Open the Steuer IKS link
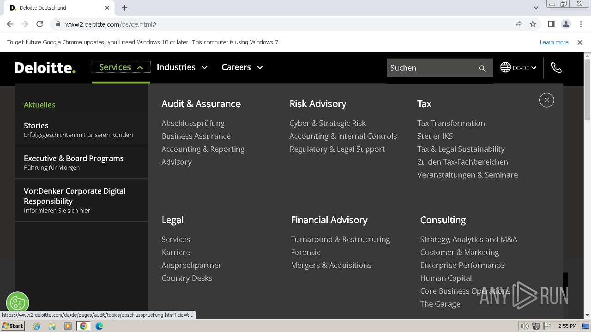The height and width of the screenshot is (332, 591). 435,136
